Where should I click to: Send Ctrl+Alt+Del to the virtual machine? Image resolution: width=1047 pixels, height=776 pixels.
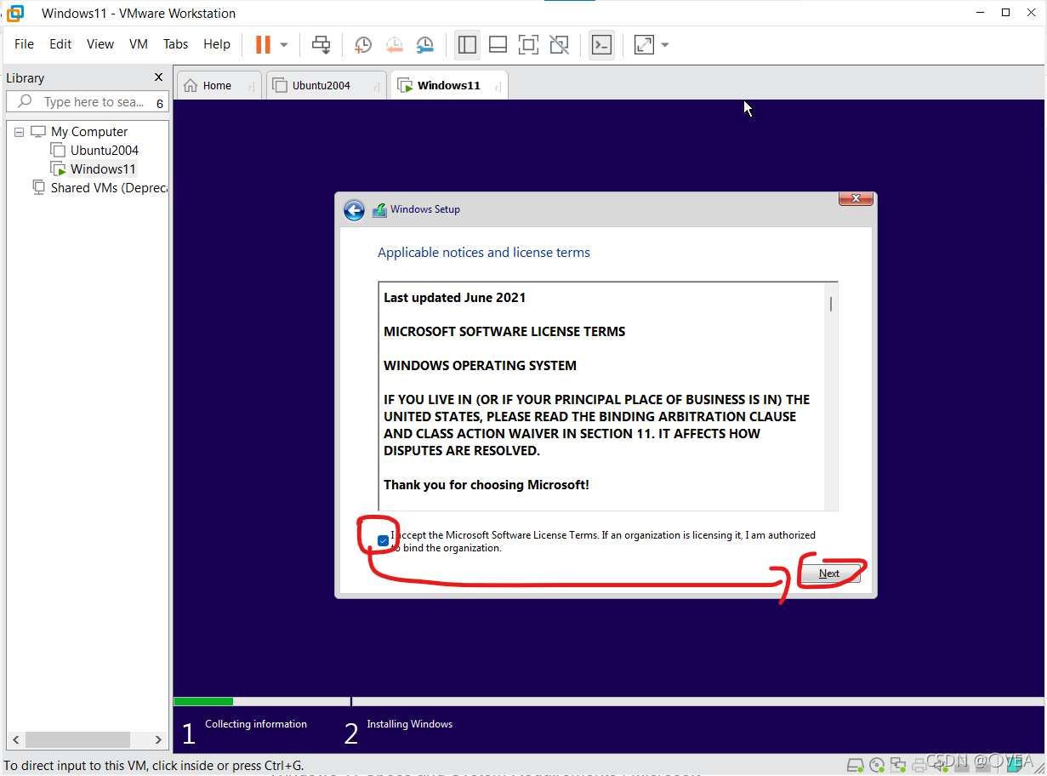(321, 44)
